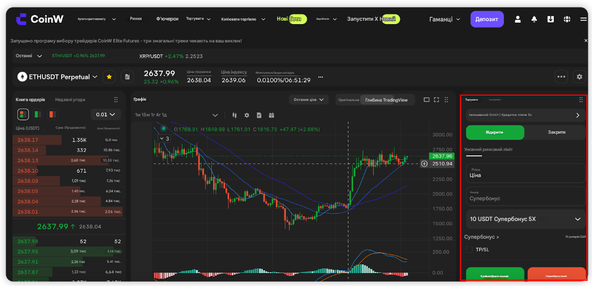Click the Депозит button
Image resolution: width=592 pixels, height=286 pixels.
click(x=487, y=19)
